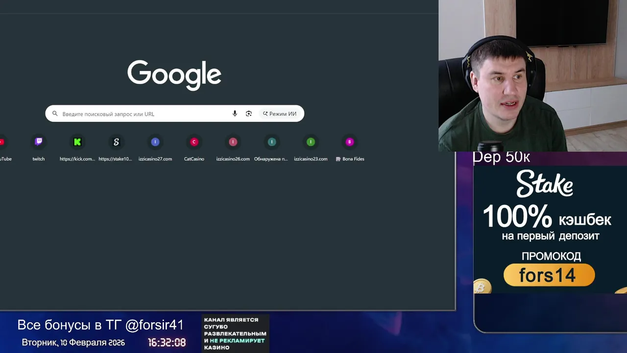Click the 'КАНАЛ ЯВЛЯЕТСЯ СУГУБО РАЗВЛЕКАТЕЛЬНЫМ' disclaimer
This screenshot has height=353, width=627.
(236, 333)
